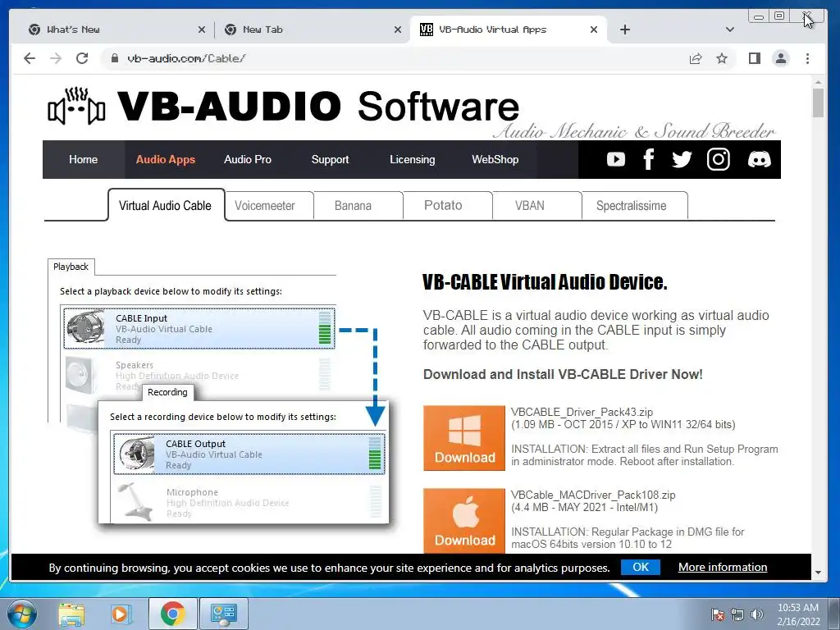Click the Chrome taskbar icon
Screen dimensions: 840x630
click(172, 614)
